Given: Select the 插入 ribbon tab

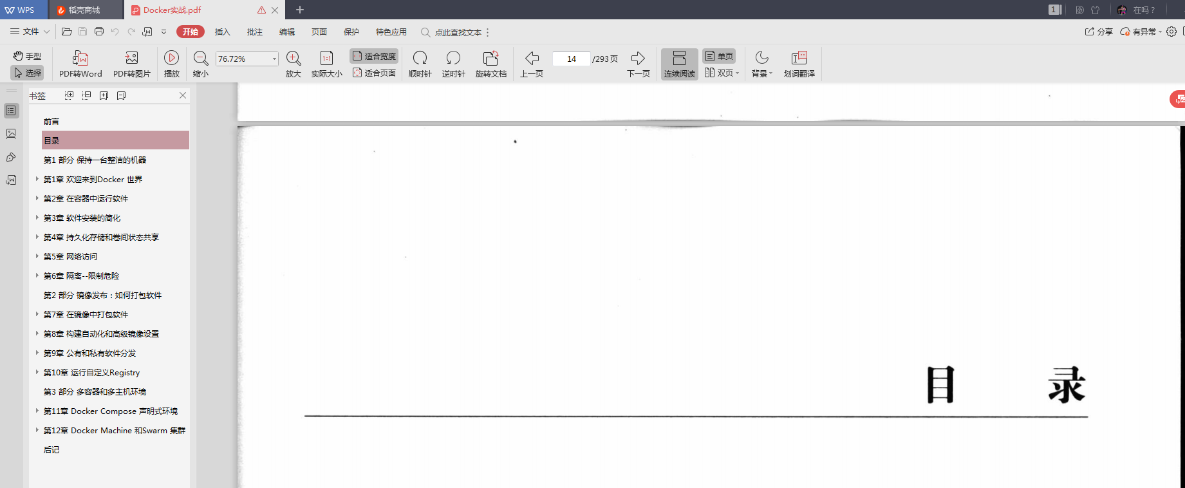Looking at the screenshot, I should (222, 32).
